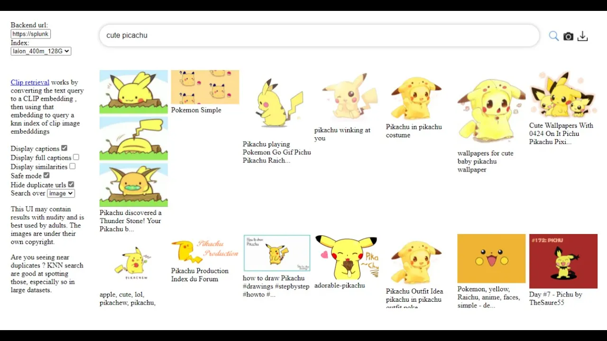This screenshot has height=341, width=607.
Task: Open image search via camera icon
Action: pyautogui.click(x=568, y=36)
